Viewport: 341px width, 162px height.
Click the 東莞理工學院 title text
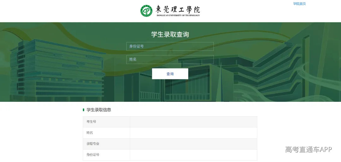click(x=178, y=9)
